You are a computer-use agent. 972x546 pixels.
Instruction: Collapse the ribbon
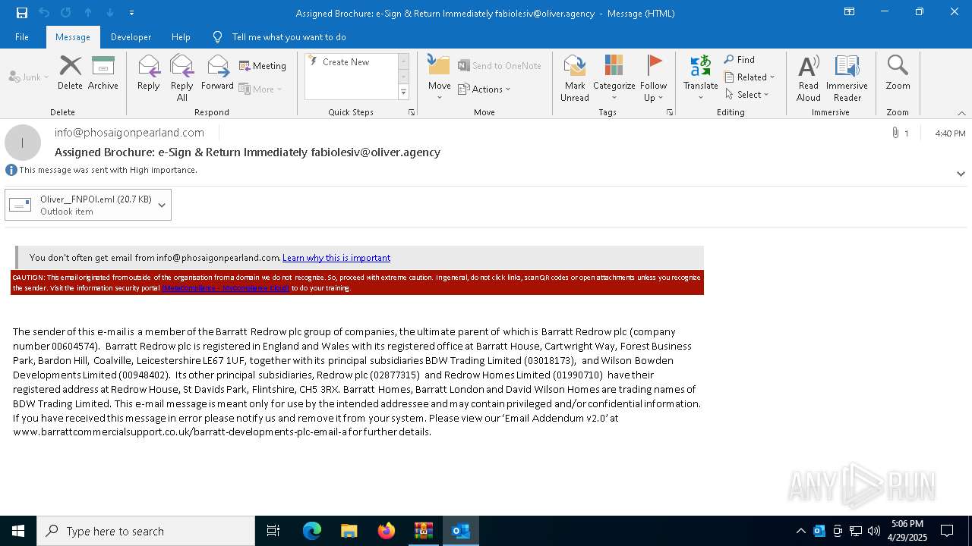click(x=961, y=113)
